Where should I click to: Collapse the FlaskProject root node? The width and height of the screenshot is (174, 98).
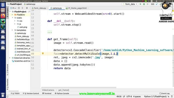pos(10,11)
